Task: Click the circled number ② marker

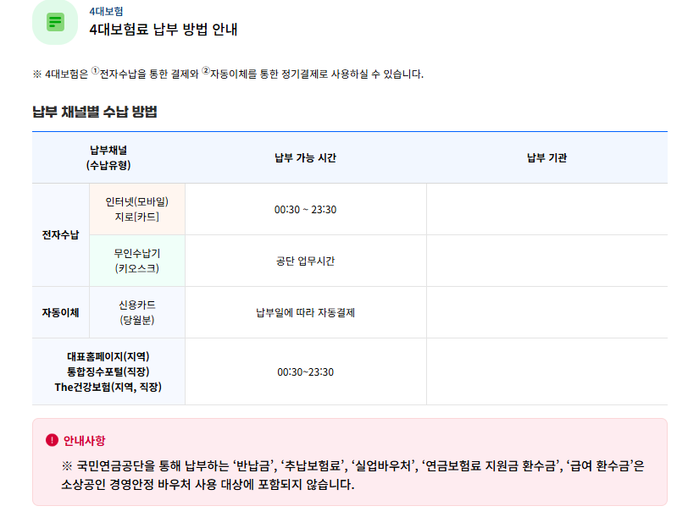Action: (205, 71)
